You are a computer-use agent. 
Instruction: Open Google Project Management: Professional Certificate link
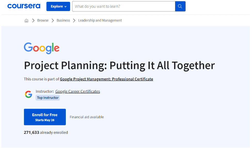pyautogui.click(x=106, y=79)
